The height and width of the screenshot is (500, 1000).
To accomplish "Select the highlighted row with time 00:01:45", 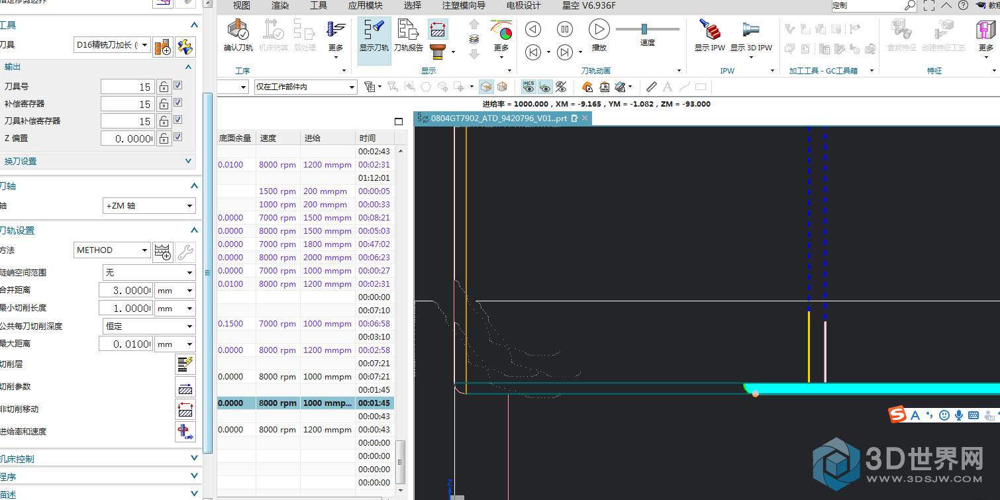I will pyautogui.click(x=305, y=403).
